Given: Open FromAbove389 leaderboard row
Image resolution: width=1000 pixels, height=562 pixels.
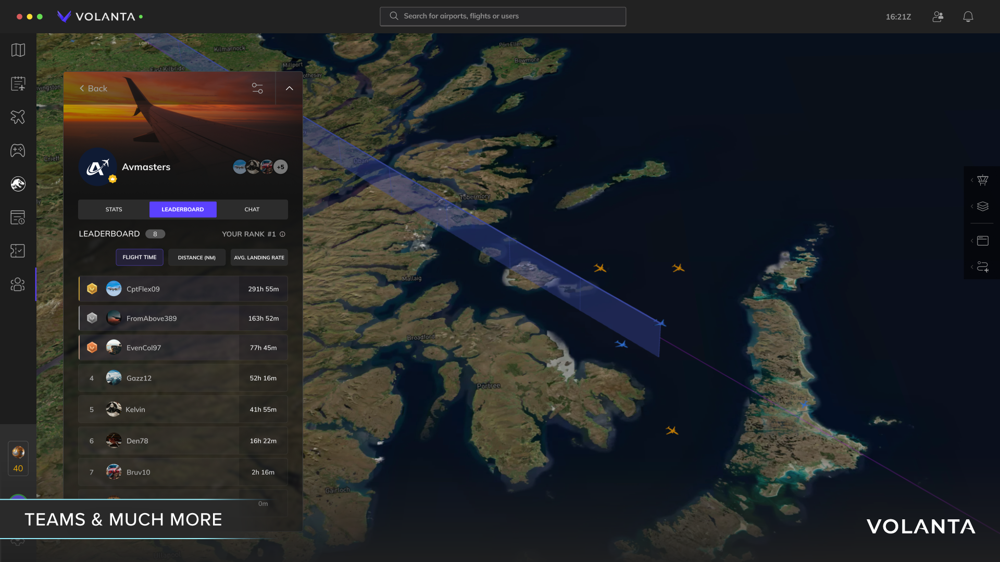Looking at the screenshot, I should [183, 318].
